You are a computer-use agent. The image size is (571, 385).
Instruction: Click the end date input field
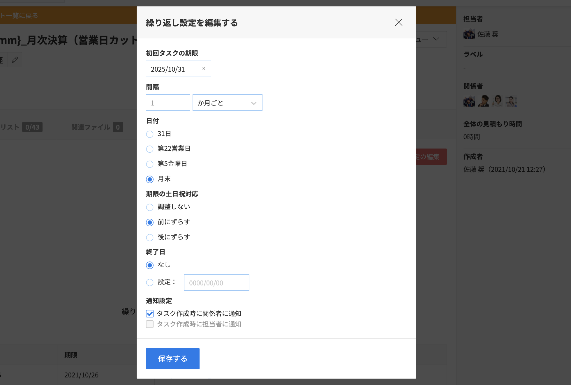point(216,283)
